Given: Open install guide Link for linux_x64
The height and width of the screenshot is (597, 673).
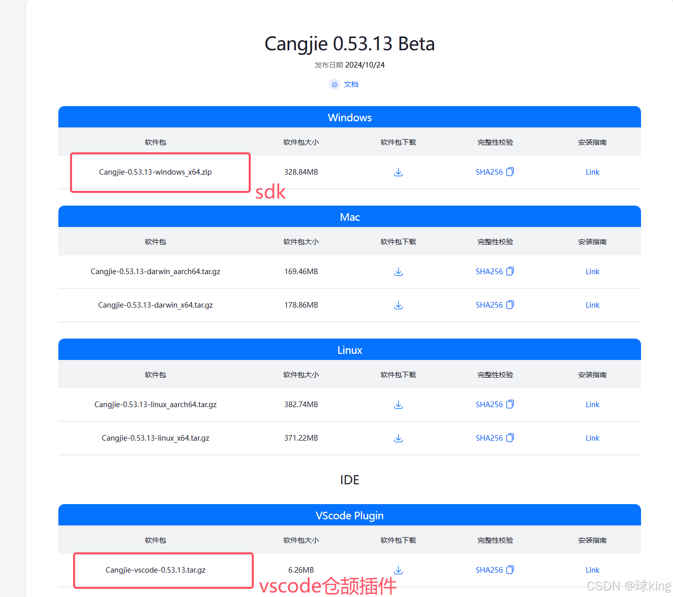Looking at the screenshot, I should [x=592, y=438].
